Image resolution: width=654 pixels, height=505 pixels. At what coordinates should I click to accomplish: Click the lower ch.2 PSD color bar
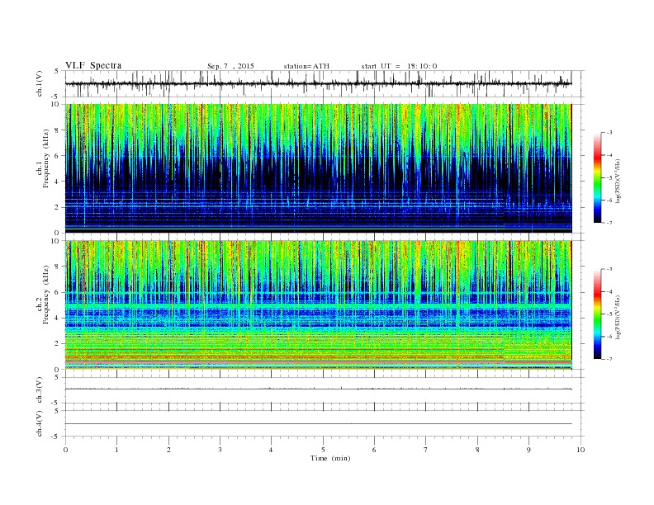coord(598,314)
